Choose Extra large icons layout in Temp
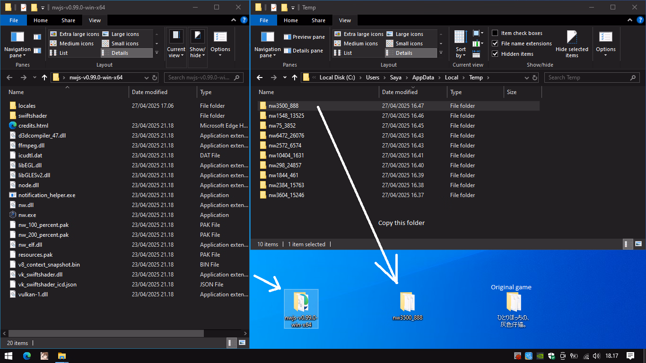Image resolution: width=646 pixels, height=363 pixels. tap(358, 34)
